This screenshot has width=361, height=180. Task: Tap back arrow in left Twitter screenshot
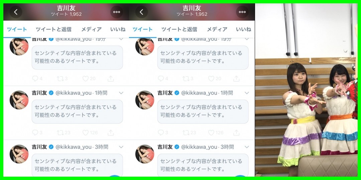[16, 12]
